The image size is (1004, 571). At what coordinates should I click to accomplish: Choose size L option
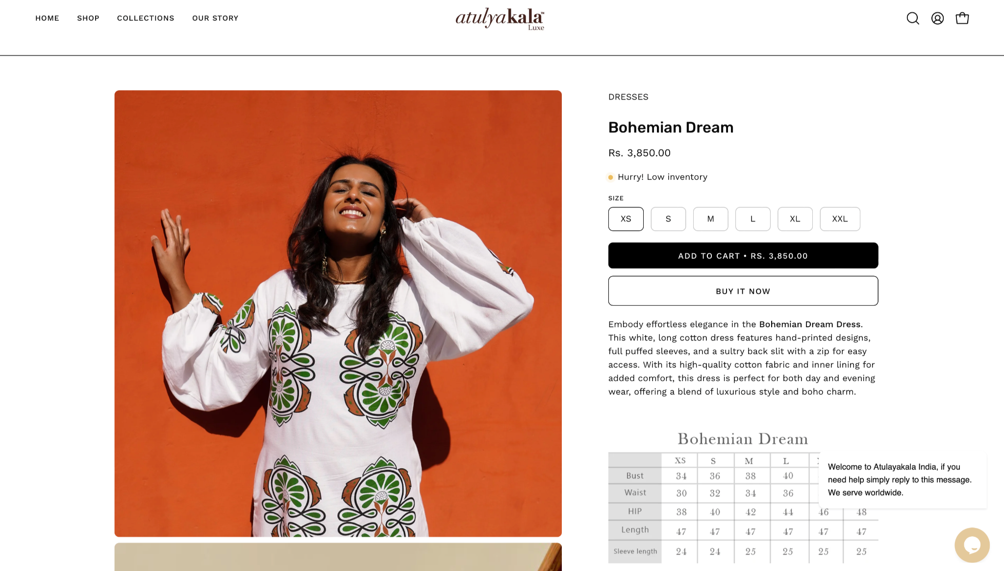(x=753, y=219)
